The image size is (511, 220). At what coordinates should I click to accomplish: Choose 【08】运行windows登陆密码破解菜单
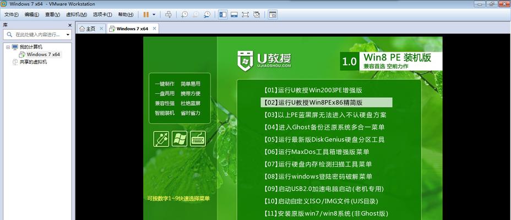(x=317, y=177)
